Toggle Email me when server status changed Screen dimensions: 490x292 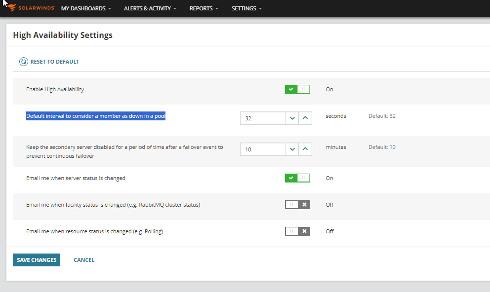pyautogui.click(x=297, y=178)
